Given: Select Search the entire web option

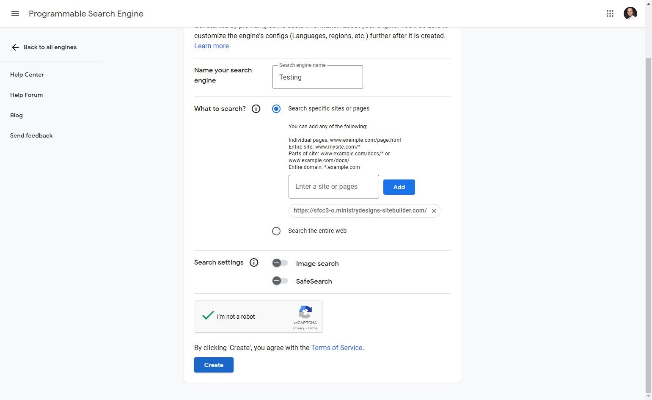Looking at the screenshot, I should pyautogui.click(x=276, y=231).
